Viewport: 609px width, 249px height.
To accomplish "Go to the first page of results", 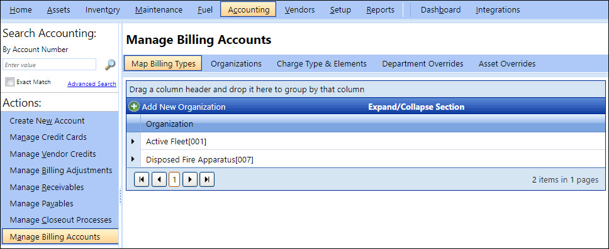I will pos(142,179).
